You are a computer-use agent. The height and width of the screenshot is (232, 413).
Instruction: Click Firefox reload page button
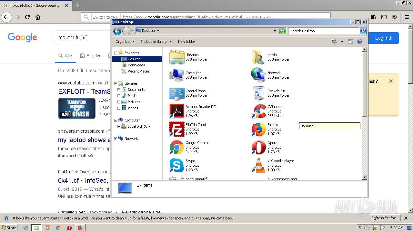(x=27, y=17)
